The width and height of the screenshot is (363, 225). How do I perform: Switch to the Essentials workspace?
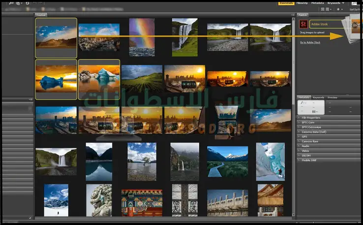click(285, 3)
